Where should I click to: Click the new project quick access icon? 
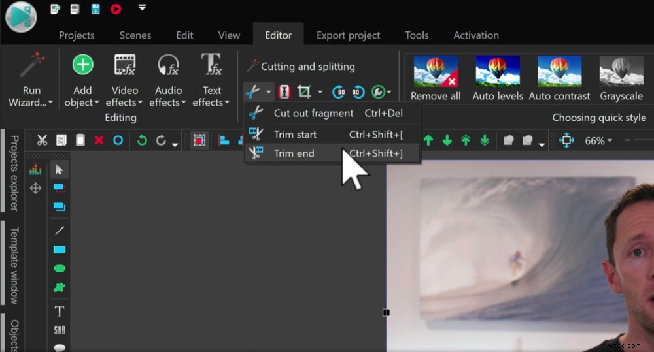[55, 8]
